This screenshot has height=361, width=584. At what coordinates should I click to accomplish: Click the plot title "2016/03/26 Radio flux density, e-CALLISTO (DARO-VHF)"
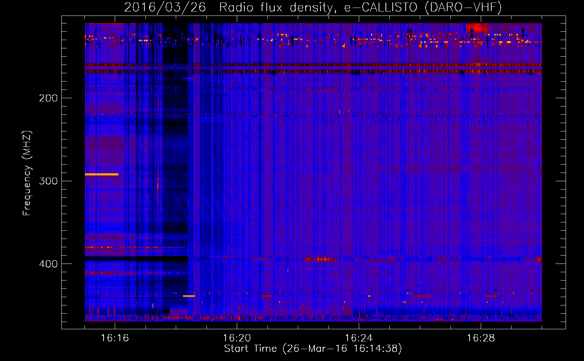(x=313, y=7)
